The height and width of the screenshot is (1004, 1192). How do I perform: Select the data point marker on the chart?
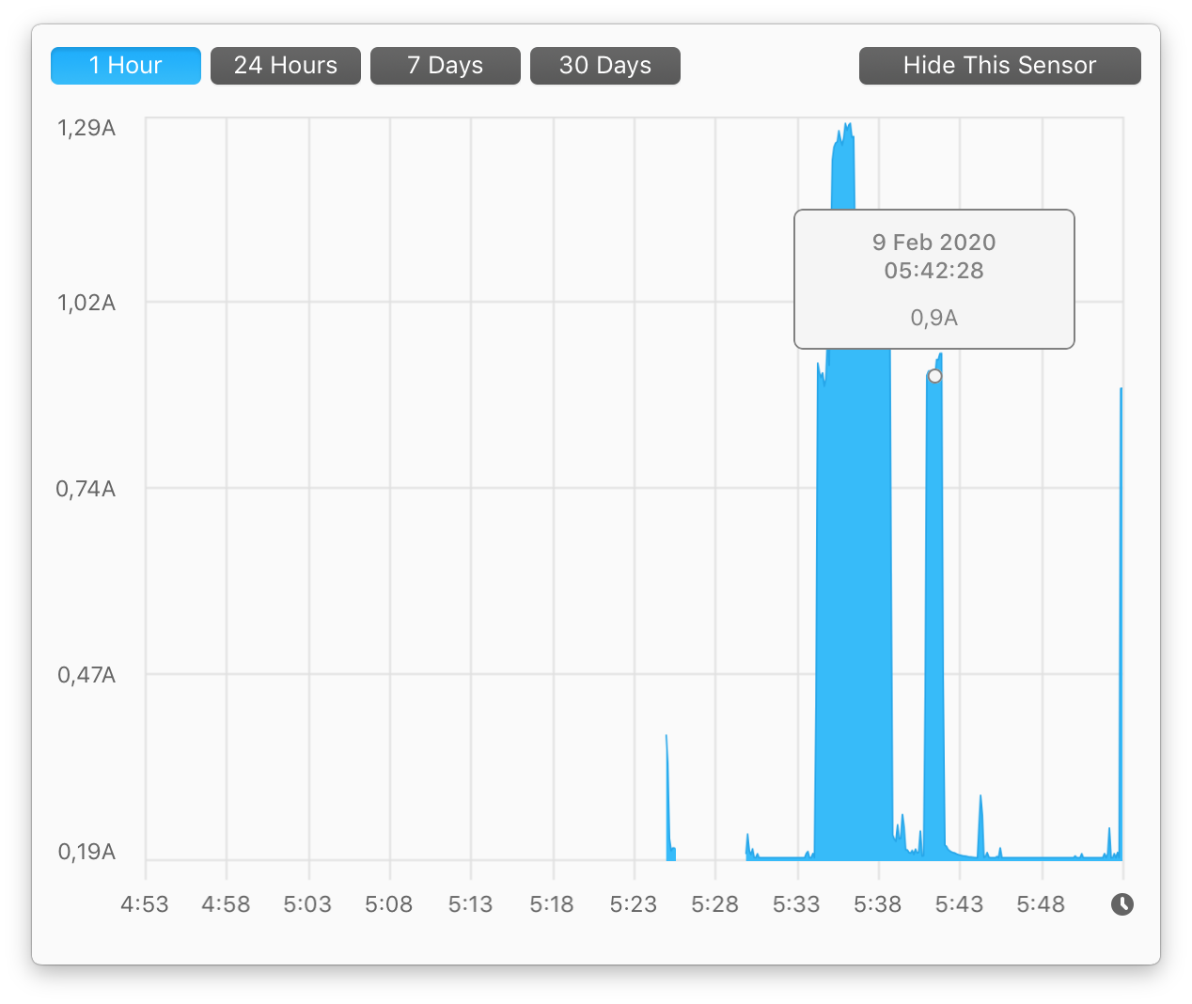[934, 375]
